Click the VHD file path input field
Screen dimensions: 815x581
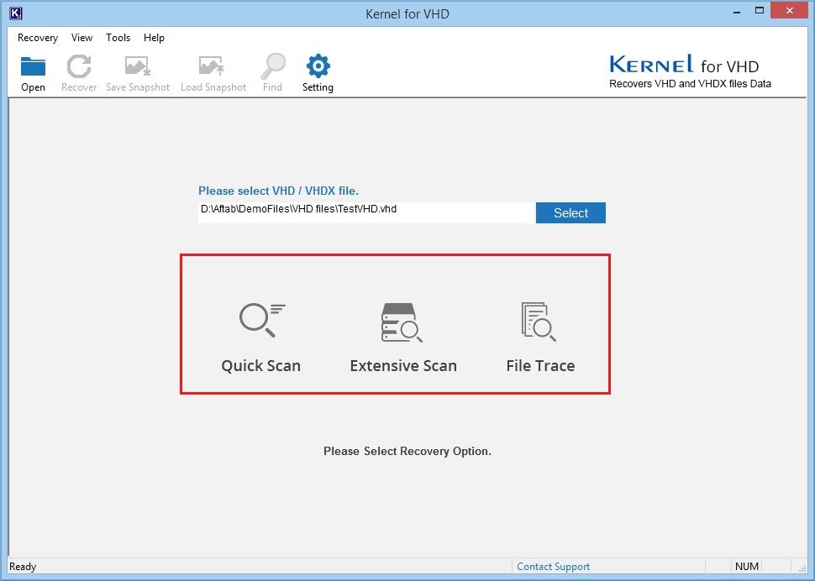tap(366, 213)
